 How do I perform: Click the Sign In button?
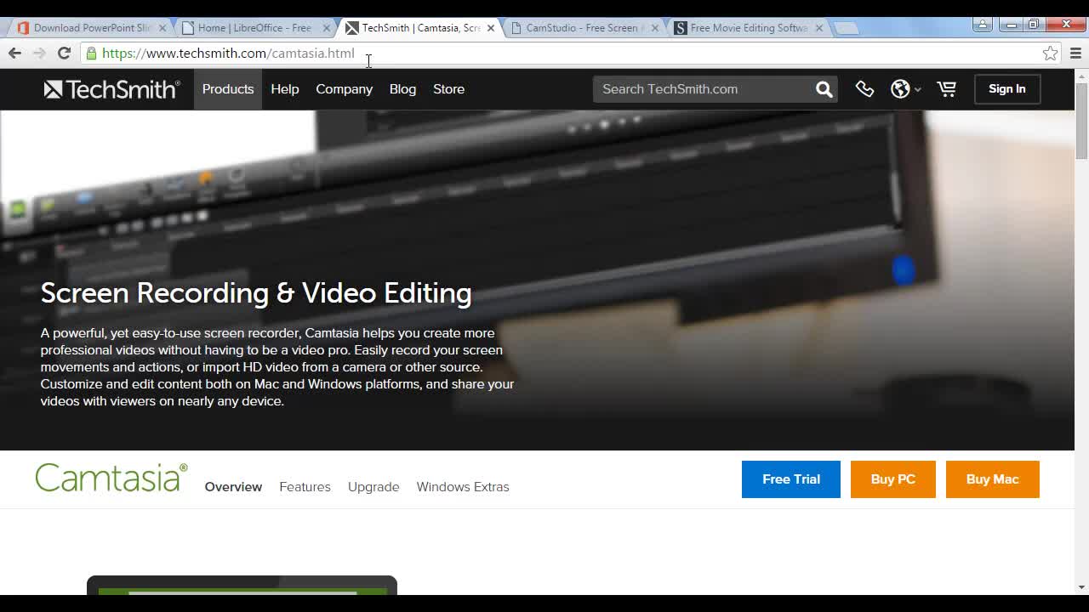[x=1007, y=89]
